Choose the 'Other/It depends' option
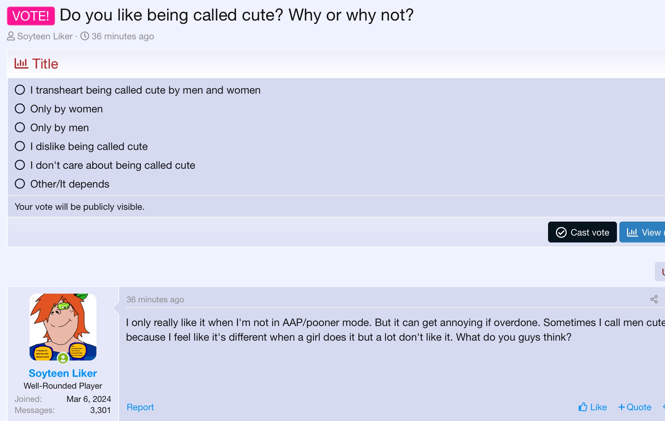The image size is (665, 421). pyautogui.click(x=20, y=184)
